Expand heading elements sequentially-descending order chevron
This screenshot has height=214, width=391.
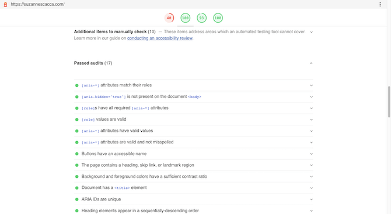coord(311,211)
